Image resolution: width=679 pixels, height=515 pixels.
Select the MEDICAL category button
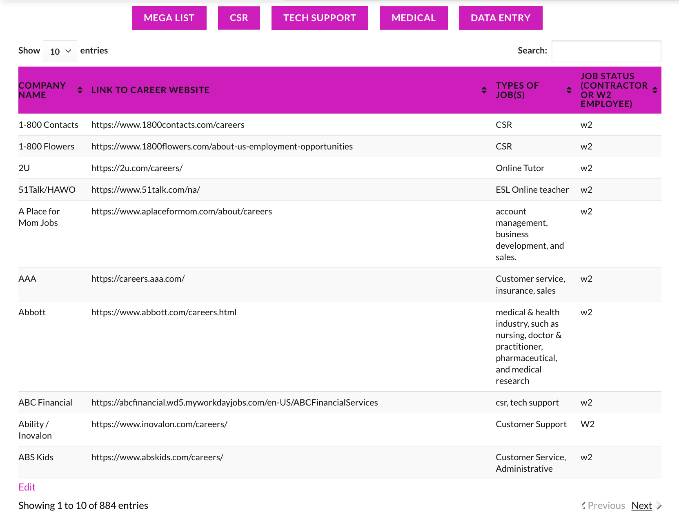[x=413, y=18]
